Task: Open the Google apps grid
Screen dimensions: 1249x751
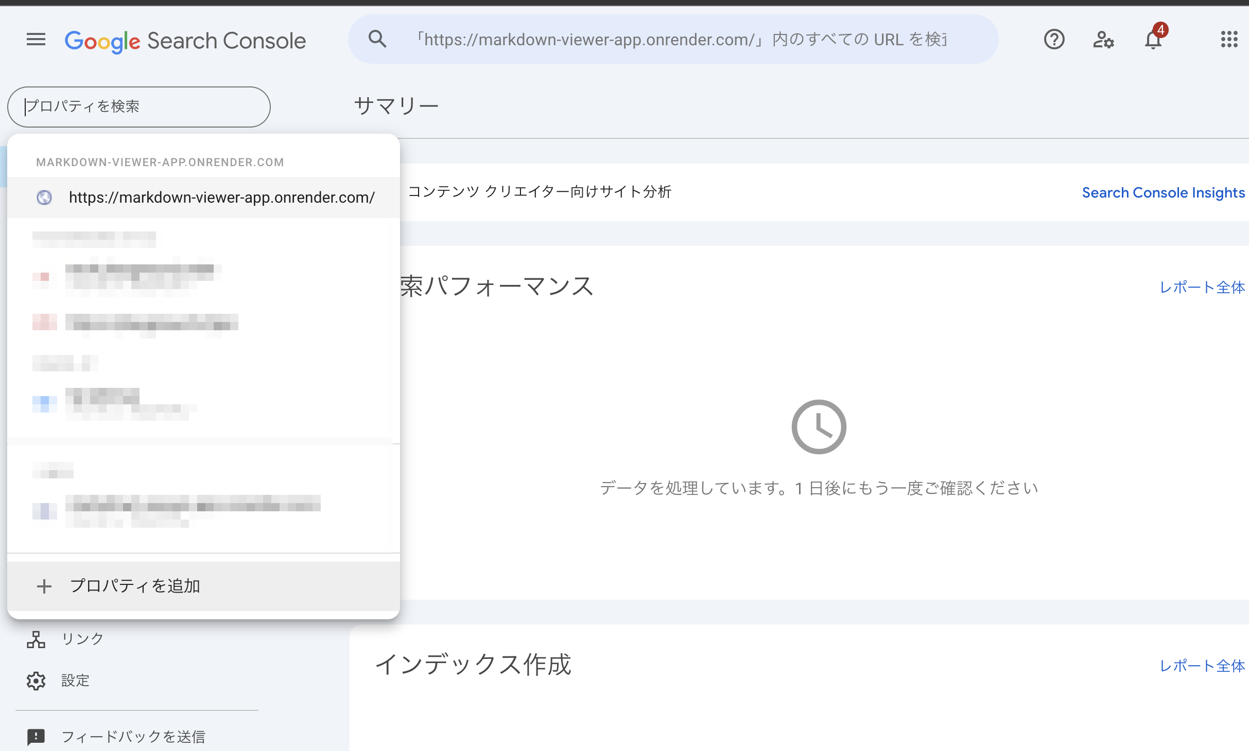Action: click(x=1229, y=39)
